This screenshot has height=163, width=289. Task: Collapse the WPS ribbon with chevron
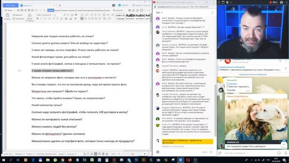click(149, 10)
